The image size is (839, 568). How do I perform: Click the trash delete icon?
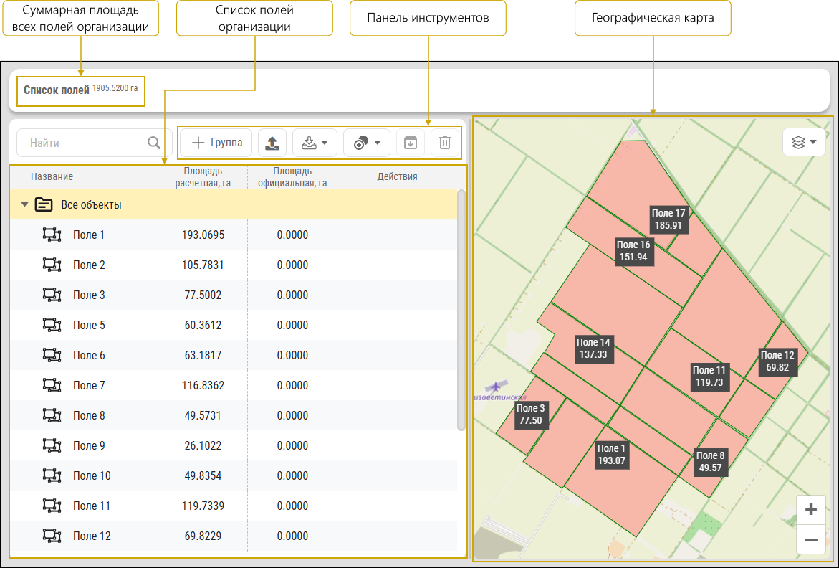point(445,143)
